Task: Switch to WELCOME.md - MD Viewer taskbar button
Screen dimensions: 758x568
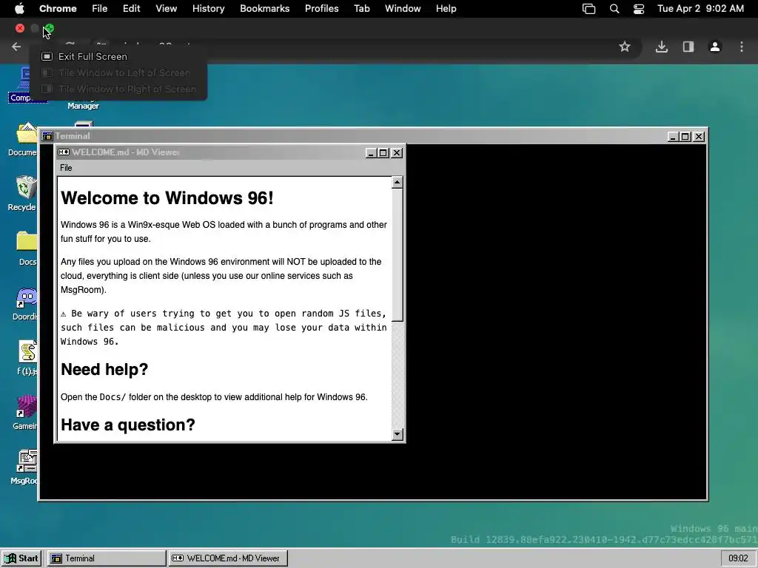Action: 228,558
